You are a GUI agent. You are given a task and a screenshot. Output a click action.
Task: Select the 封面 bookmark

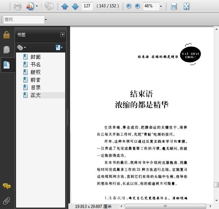click(35, 57)
